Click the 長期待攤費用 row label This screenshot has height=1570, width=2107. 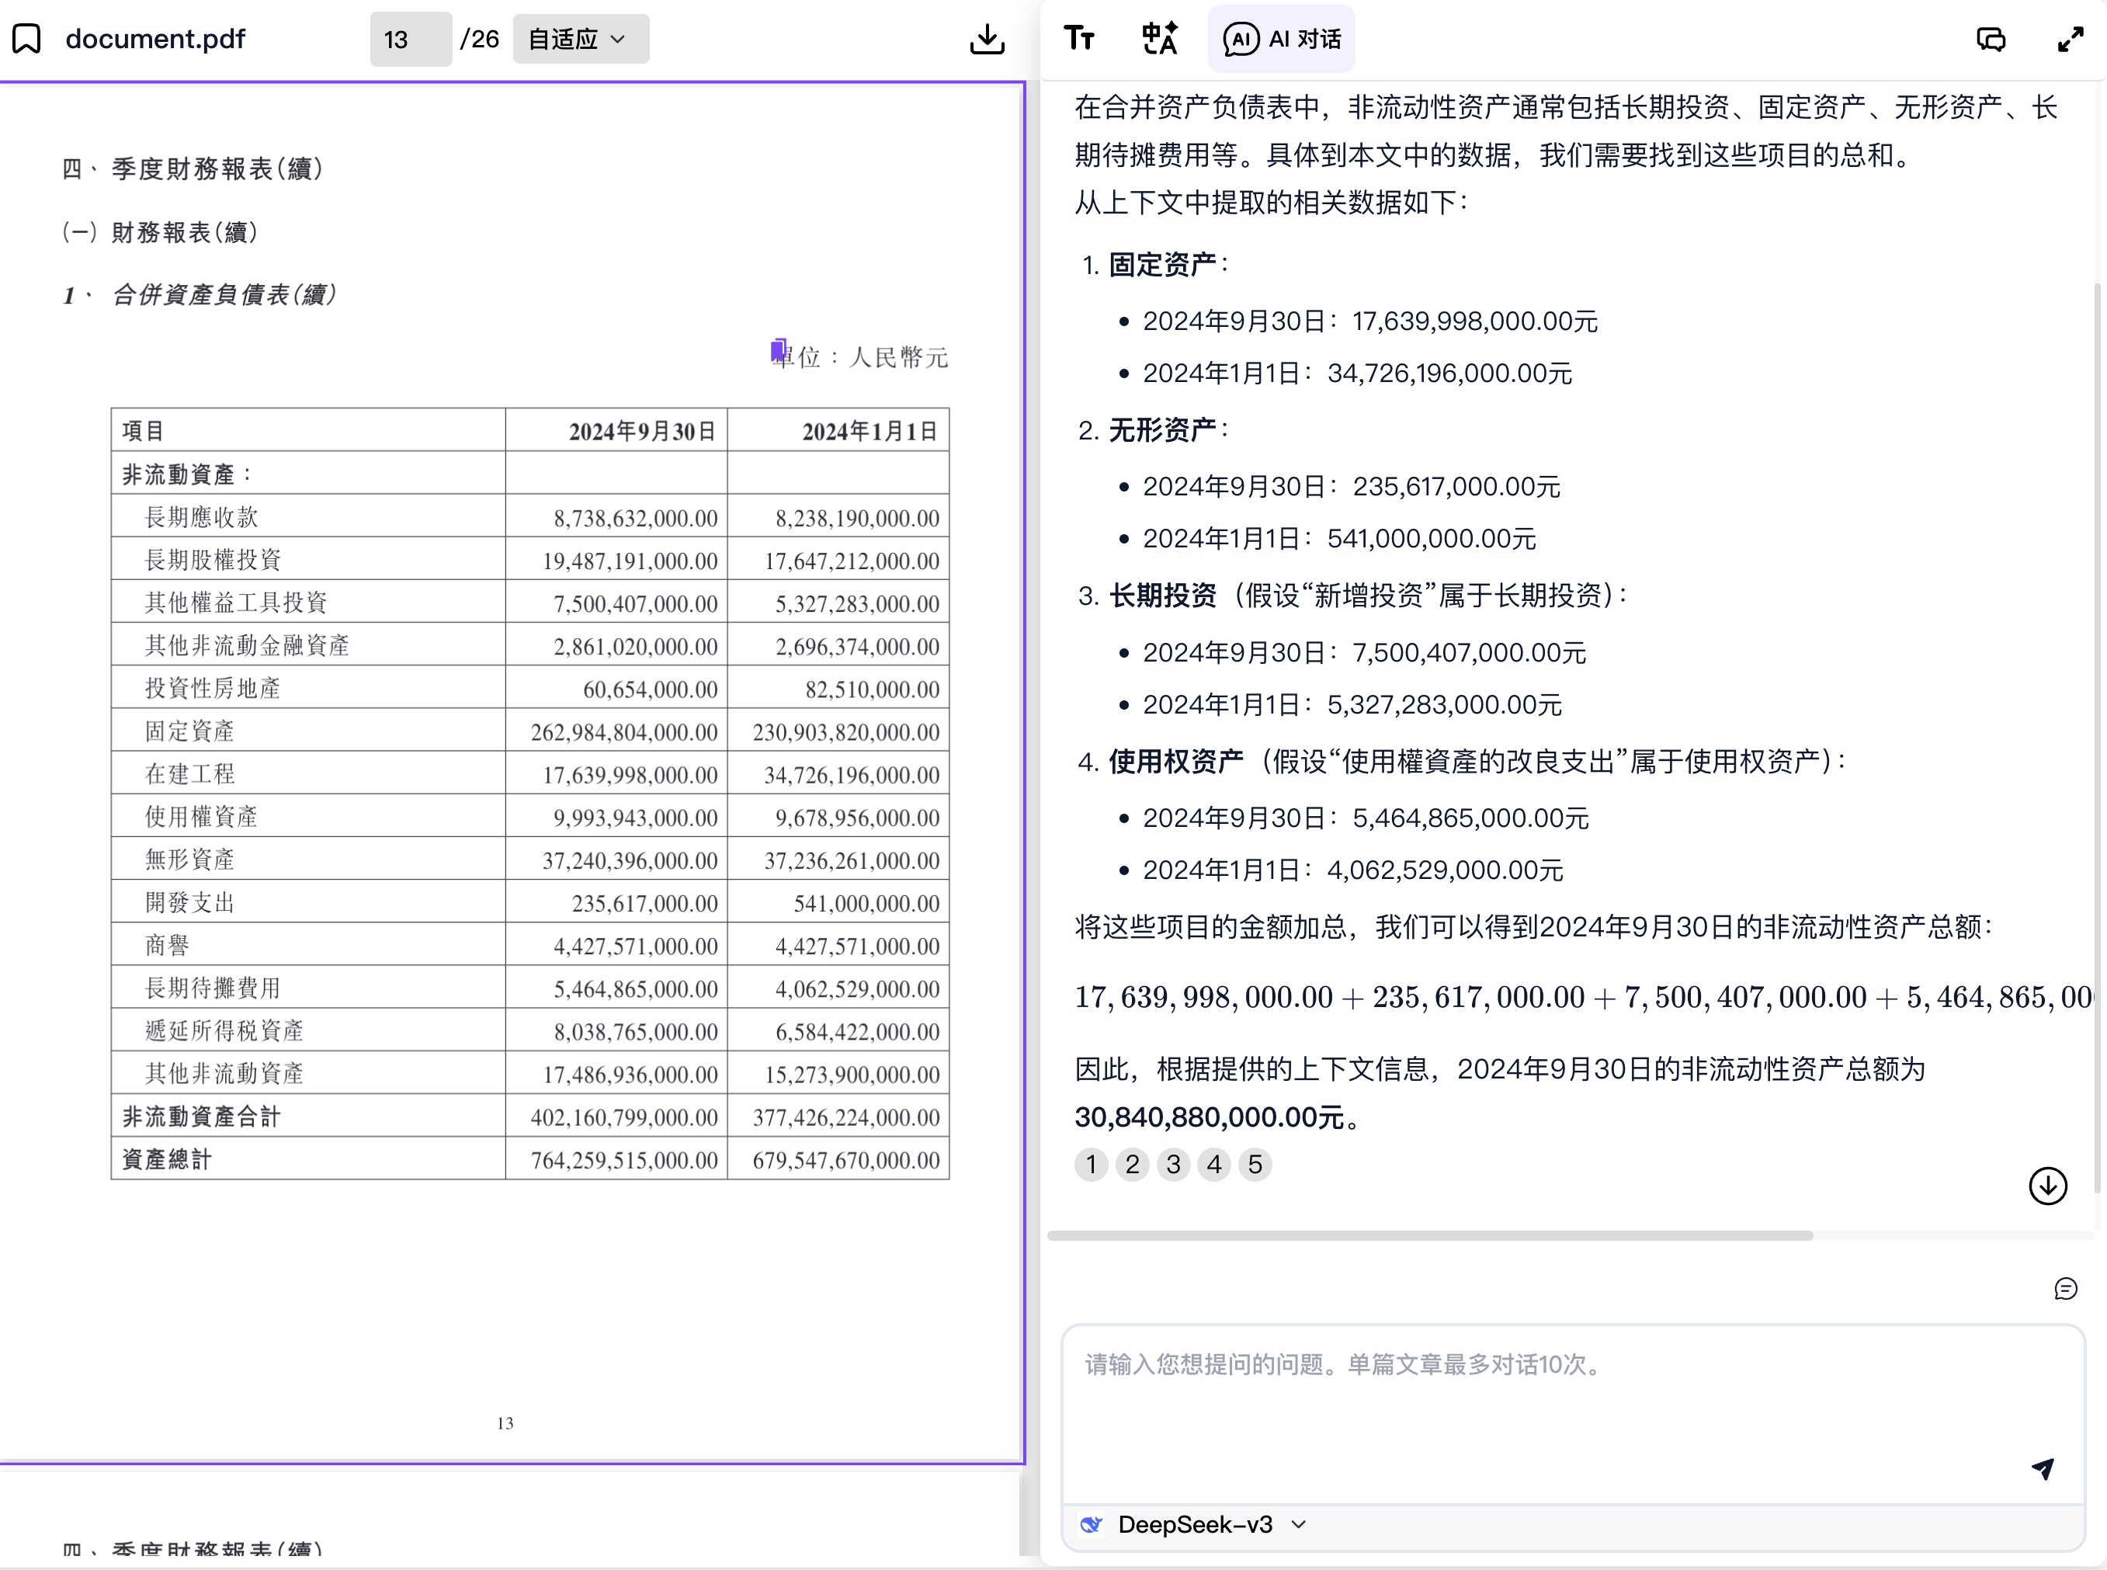pyautogui.click(x=213, y=988)
